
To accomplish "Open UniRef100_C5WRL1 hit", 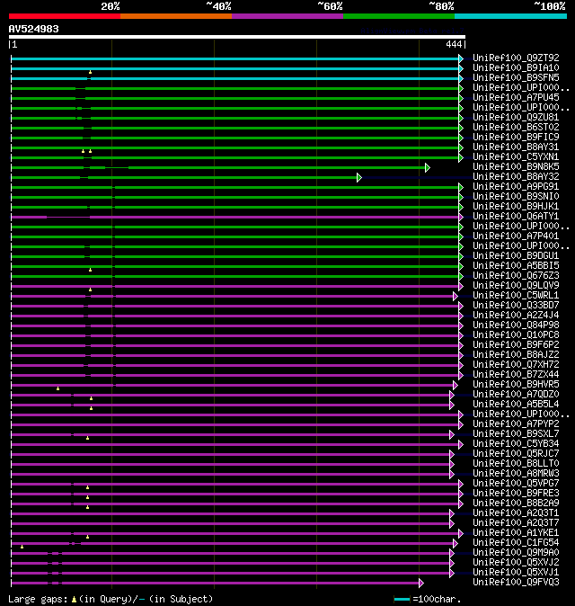I will (516, 295).
